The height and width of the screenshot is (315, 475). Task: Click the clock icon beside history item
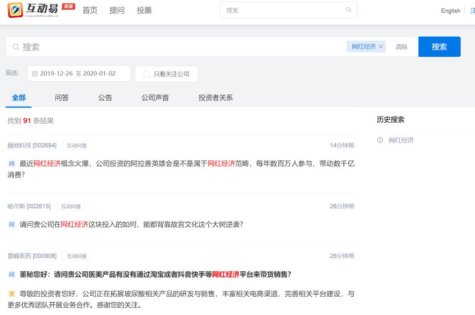click(x=380, y=141)
